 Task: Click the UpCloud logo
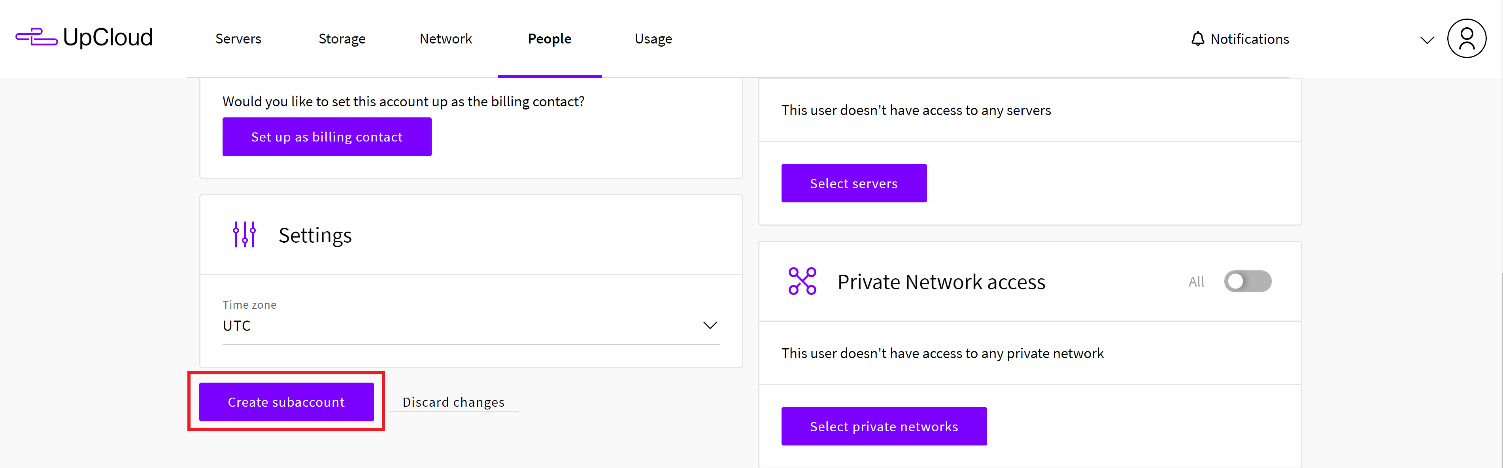pos(84,38)
